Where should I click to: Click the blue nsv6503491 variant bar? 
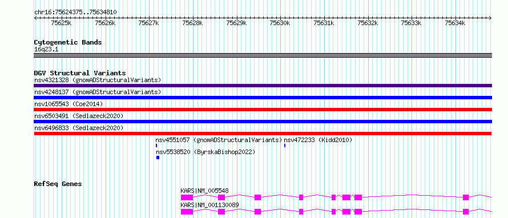263,122
